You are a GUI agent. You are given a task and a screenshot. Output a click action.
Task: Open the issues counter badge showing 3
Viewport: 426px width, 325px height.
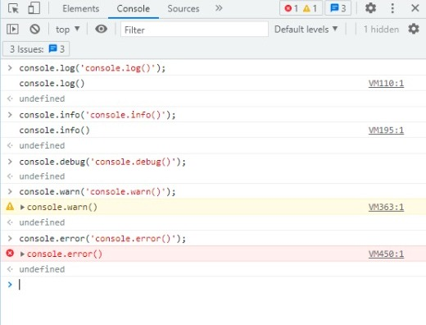(x=338, y=8)
